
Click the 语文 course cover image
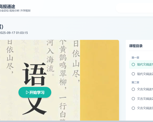[59, 80]
